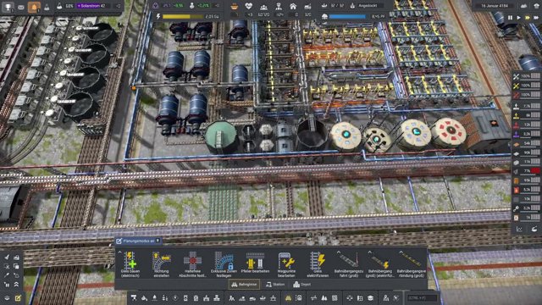The width and height of the screenshot is (542, 305).
Task: Set game speed to fast forward
Action: pyautogui.click(x=528, y=17)
